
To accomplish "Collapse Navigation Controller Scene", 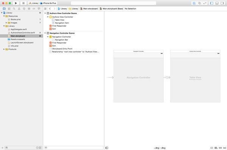I will (45, 33).
